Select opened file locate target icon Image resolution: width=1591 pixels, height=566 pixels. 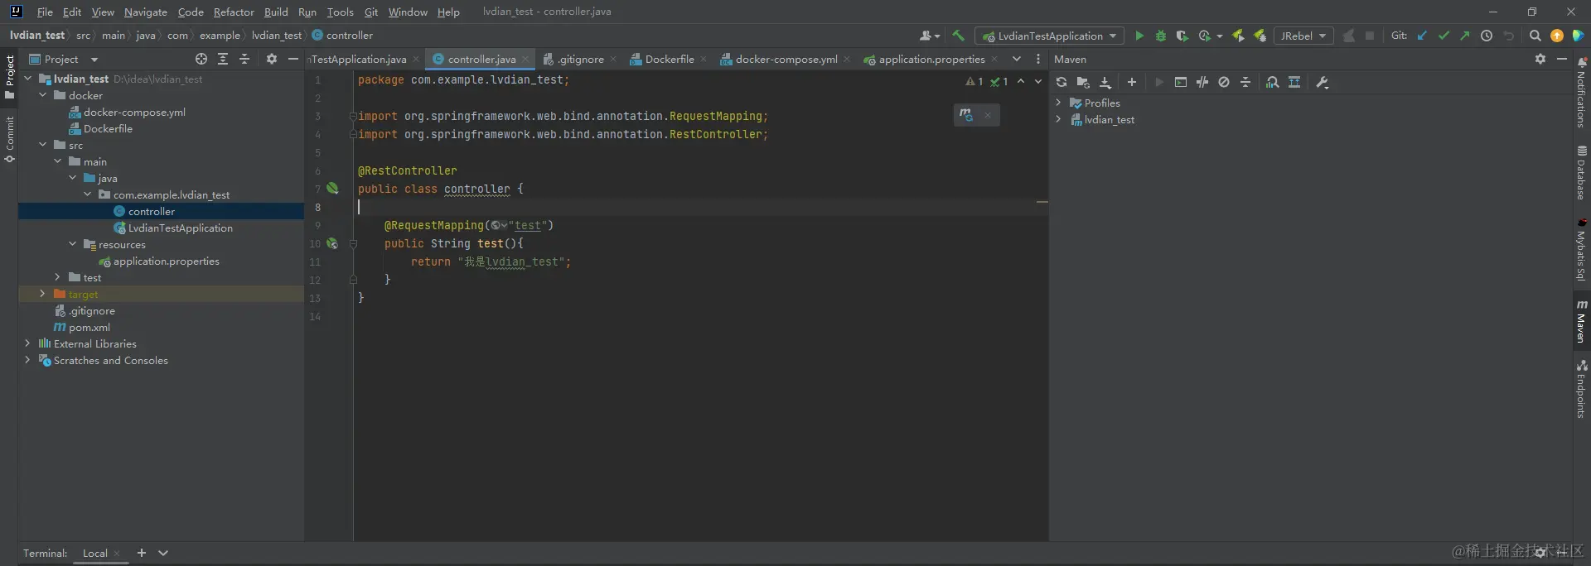(x=201, y=59)
